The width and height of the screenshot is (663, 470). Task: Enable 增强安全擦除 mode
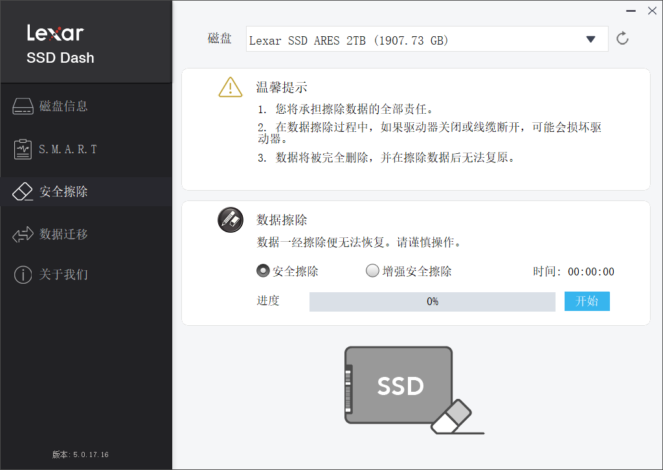coord(372,271)
